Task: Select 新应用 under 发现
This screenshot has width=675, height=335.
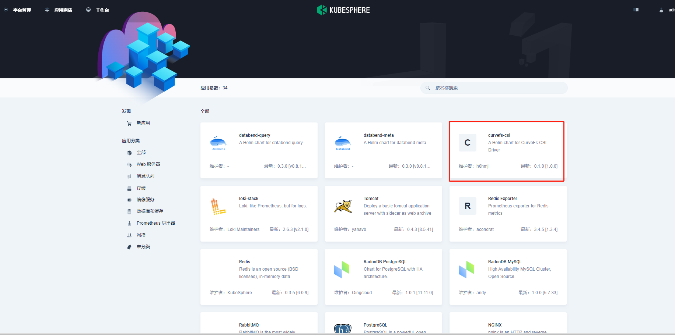Action: 143,123
